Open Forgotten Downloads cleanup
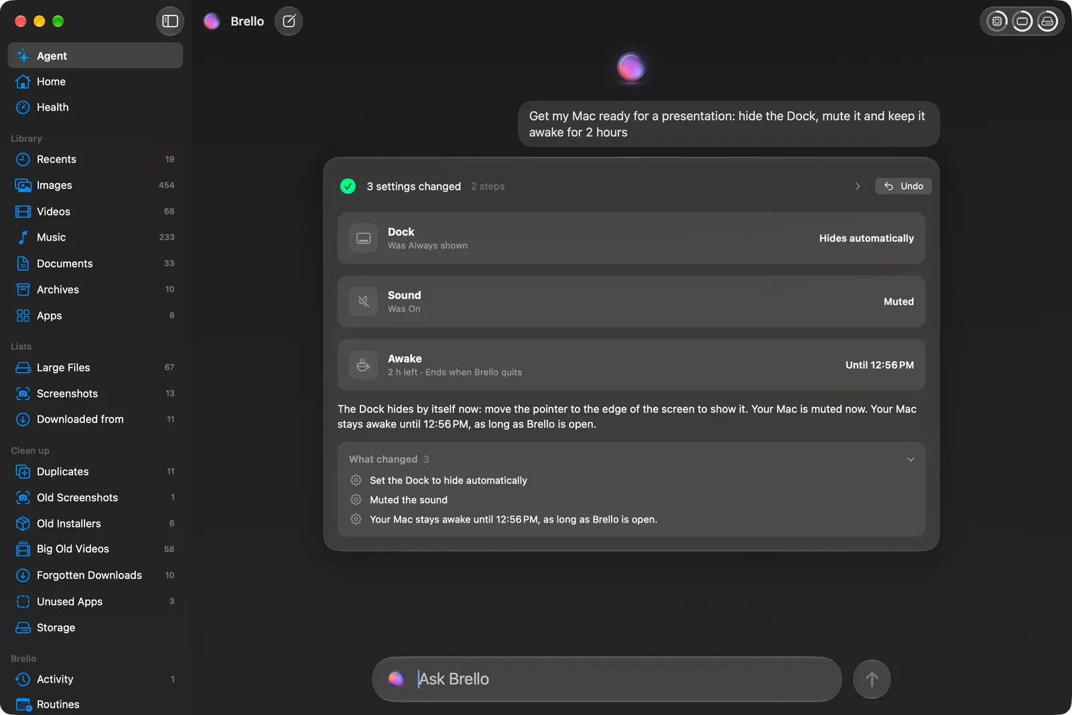This screenshot has height=715, width=1072. tap(95, 575)
